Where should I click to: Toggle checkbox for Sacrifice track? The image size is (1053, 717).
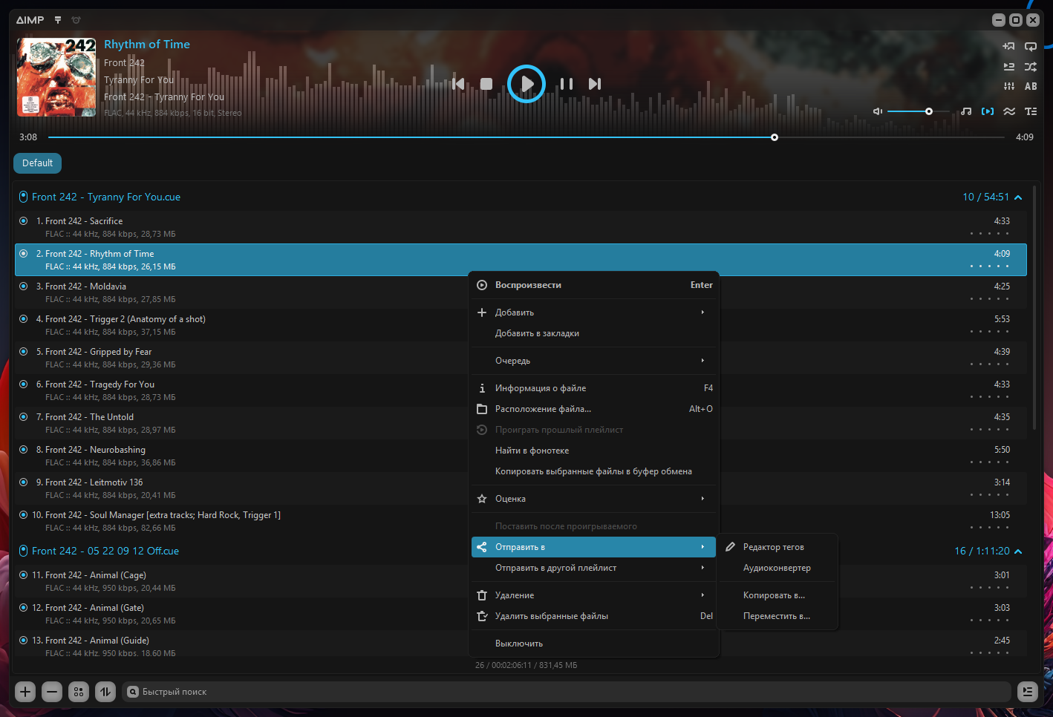coord(23,221)
